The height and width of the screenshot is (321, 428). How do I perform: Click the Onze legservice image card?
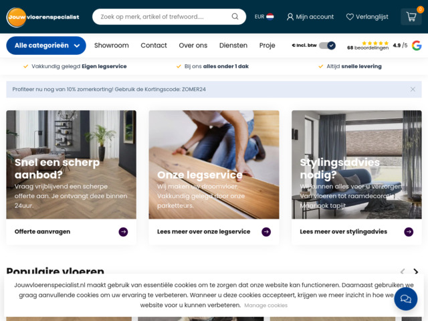[214, 165]
